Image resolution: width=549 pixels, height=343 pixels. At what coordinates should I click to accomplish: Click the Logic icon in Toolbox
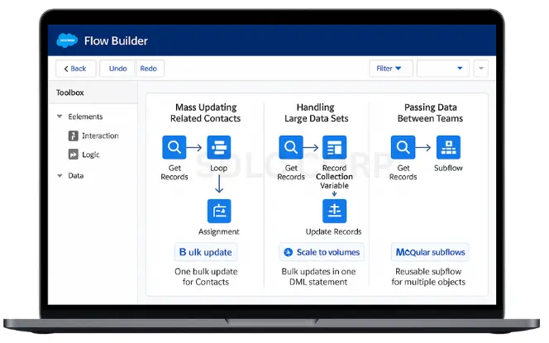74,155
